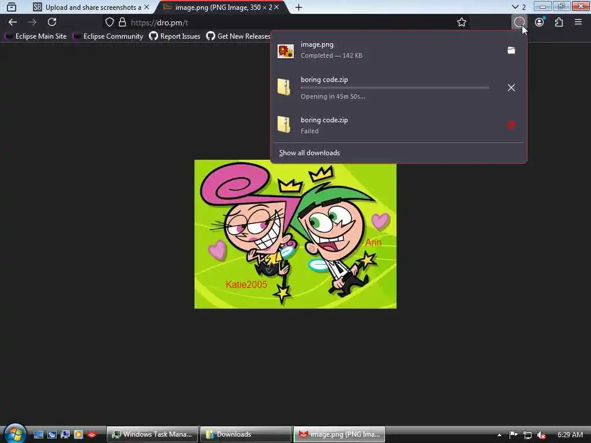Open Eclipse Main Site bookmark
Viewport: 591px width, 443px height.
(36, 36)
